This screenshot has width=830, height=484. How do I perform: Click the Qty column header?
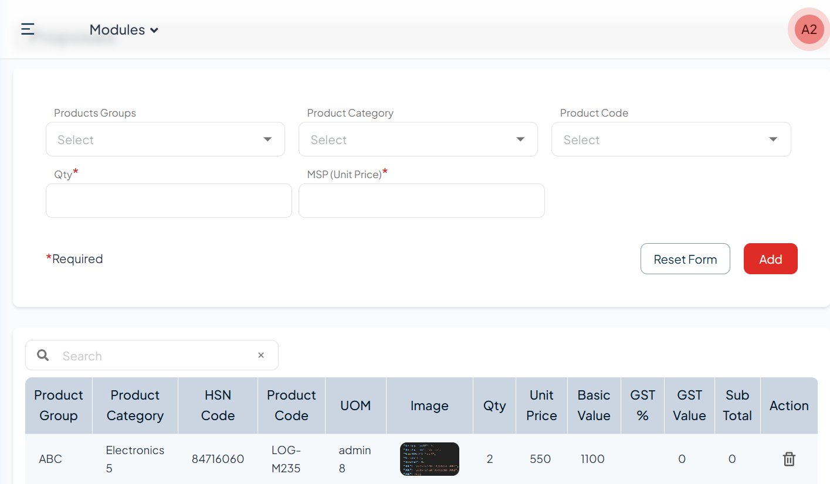click(x=494, y=405)
